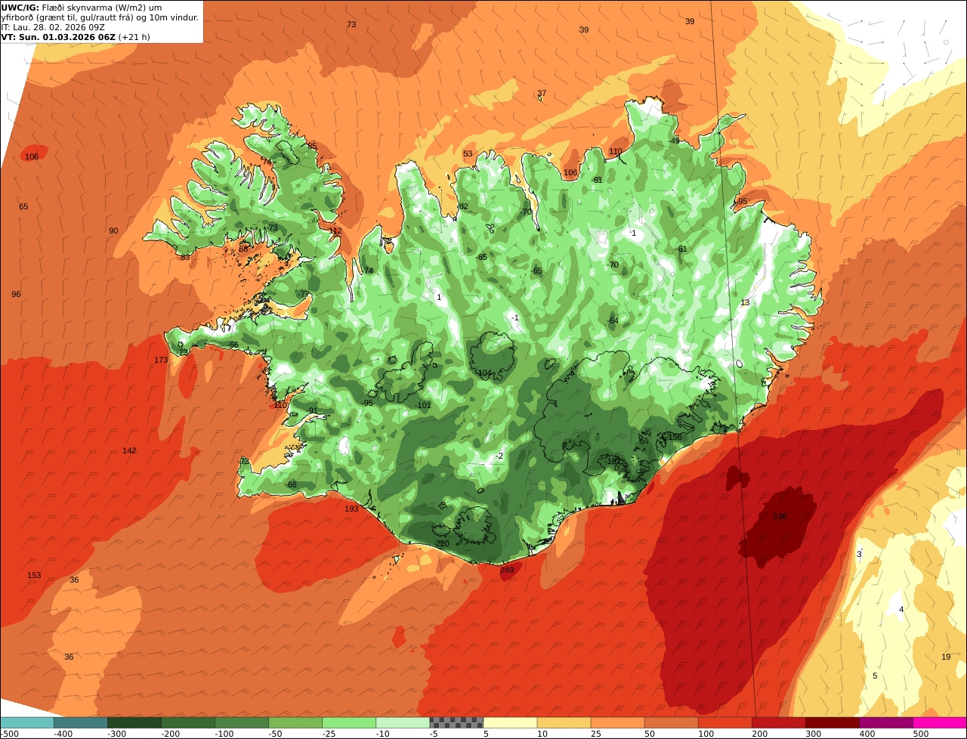The image size is (967, 739).
Task: Click the 85 value in the northern Westfjords
Action: (312, 146)
